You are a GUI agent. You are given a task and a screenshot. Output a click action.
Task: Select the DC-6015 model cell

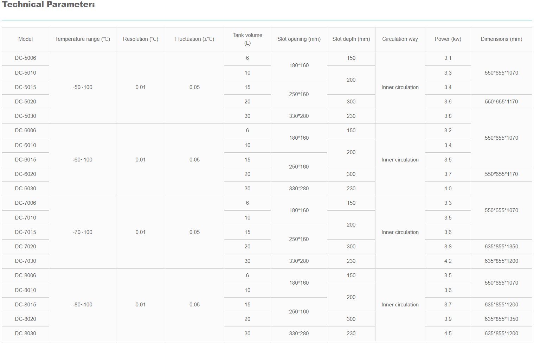(26, 160)
